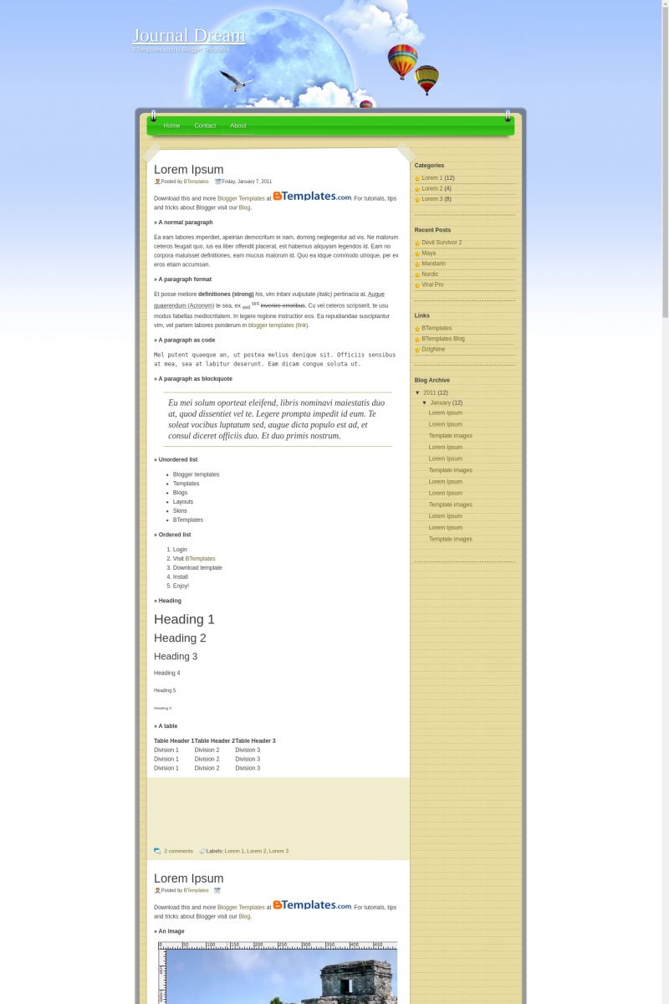Open the Home navigation item

[x=171, y=125]
